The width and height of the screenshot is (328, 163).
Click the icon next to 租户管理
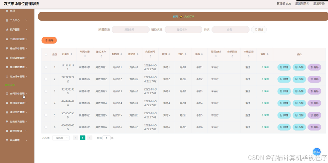click(x=7, y=29)
